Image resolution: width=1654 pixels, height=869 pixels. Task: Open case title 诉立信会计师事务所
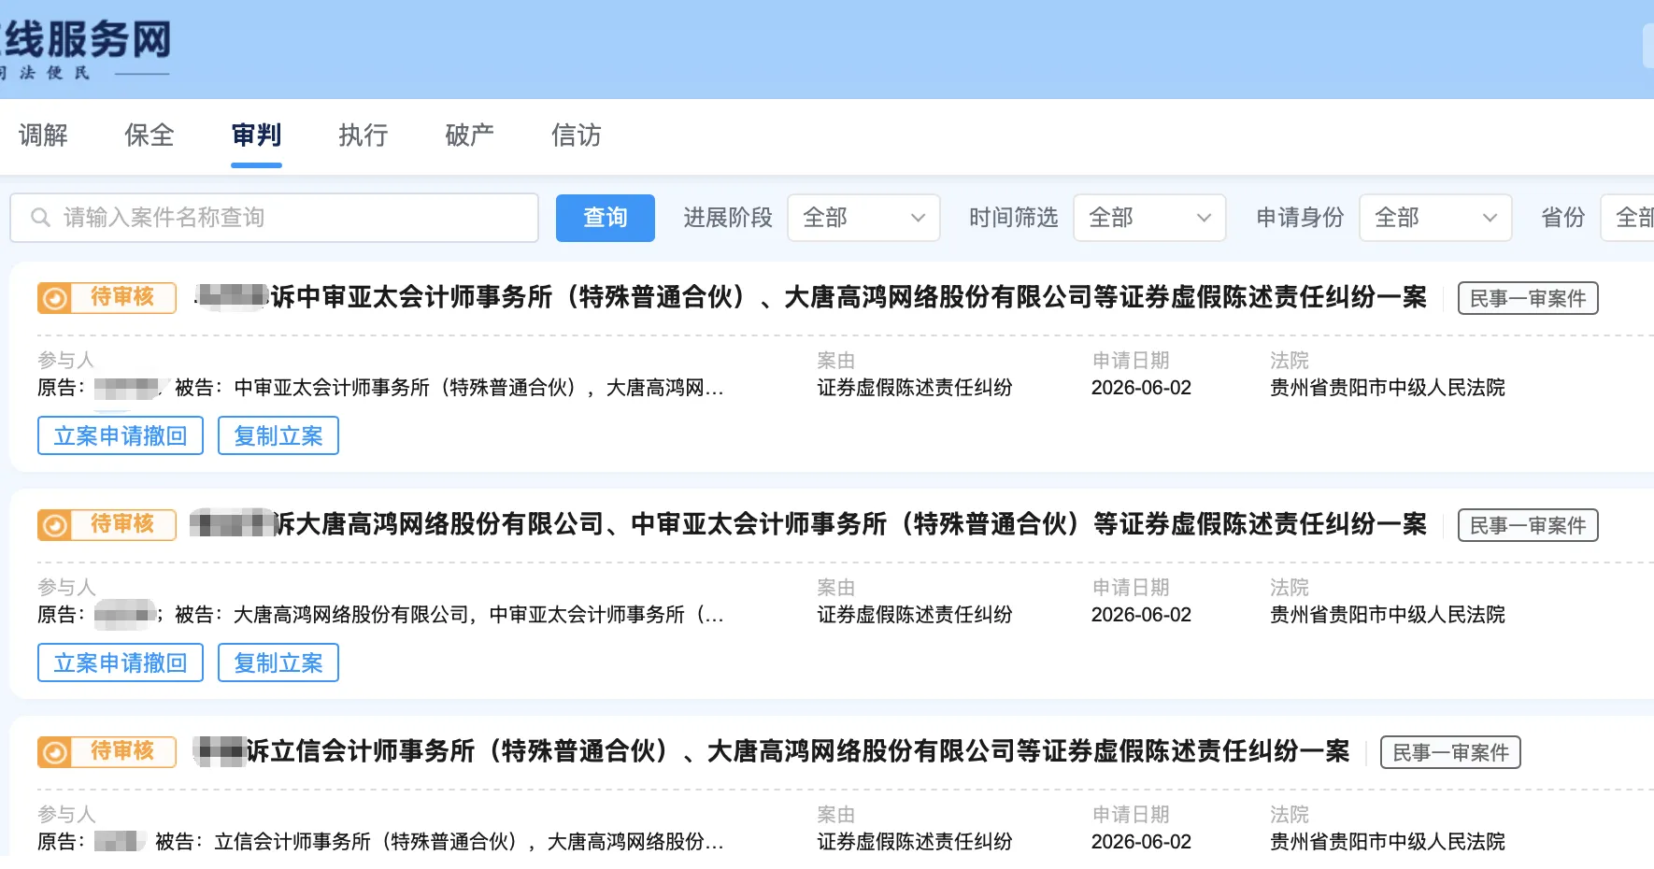(x=771, y=751)
